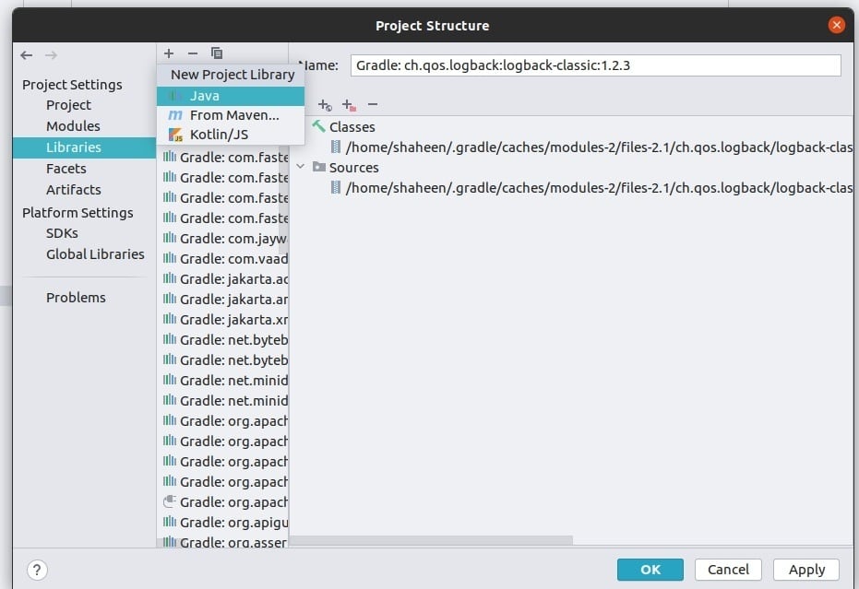The height and width of the screenshot is (589, 859).
Task: Click the Classes hammer icon
Action: (x=319, y=126)
